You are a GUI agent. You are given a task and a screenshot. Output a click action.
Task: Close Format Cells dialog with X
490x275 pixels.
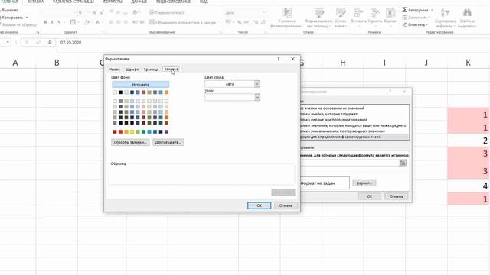click(292, 59)
